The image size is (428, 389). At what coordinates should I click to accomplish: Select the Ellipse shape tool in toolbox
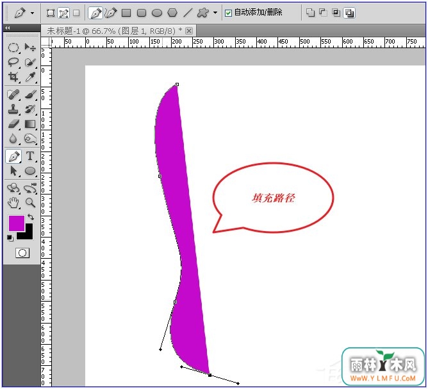point(30,171)
